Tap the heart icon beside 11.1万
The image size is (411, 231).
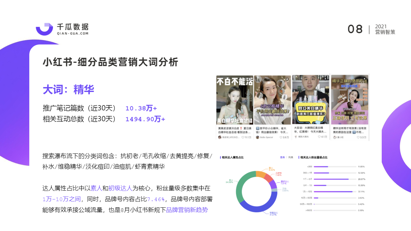pyautogui.click(x=243, y=137)
